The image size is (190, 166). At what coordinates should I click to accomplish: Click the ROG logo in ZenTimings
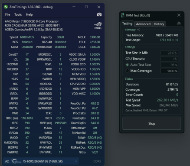click(98, 25)
